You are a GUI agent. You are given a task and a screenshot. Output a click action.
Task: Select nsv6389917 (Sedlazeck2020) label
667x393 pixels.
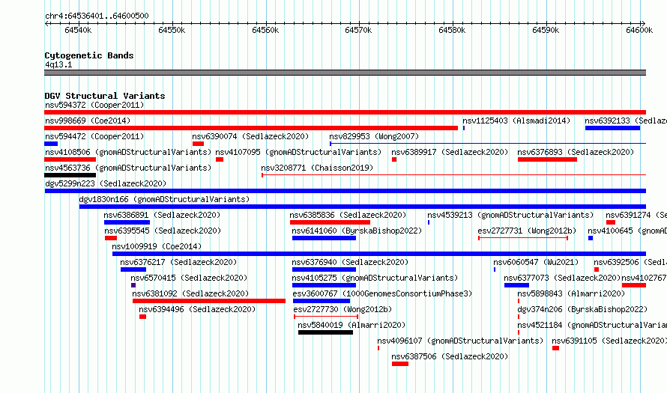pyautogui.click(x=450, y=152)
